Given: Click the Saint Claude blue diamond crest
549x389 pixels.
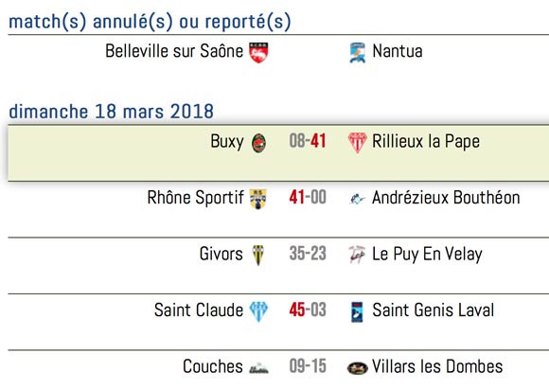Looking at the screenshot, I should pos(258,311).
